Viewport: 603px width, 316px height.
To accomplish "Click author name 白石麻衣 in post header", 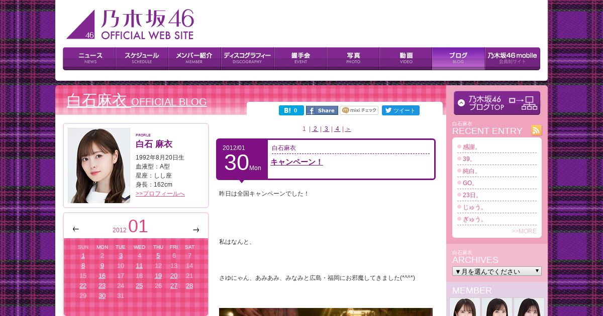I will point(284,148).
